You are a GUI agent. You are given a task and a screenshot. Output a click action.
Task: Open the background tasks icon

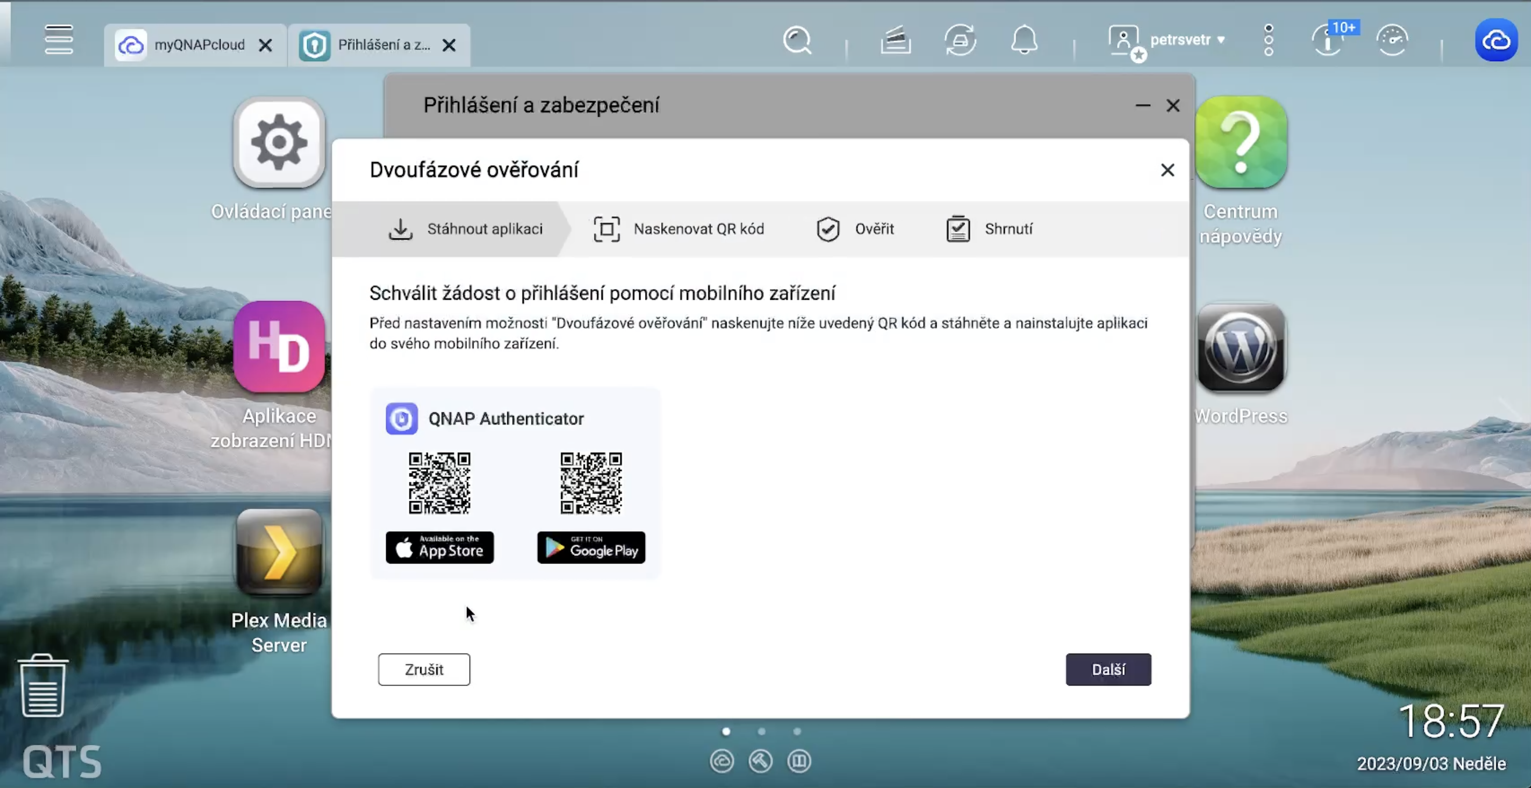pos(895,40)
